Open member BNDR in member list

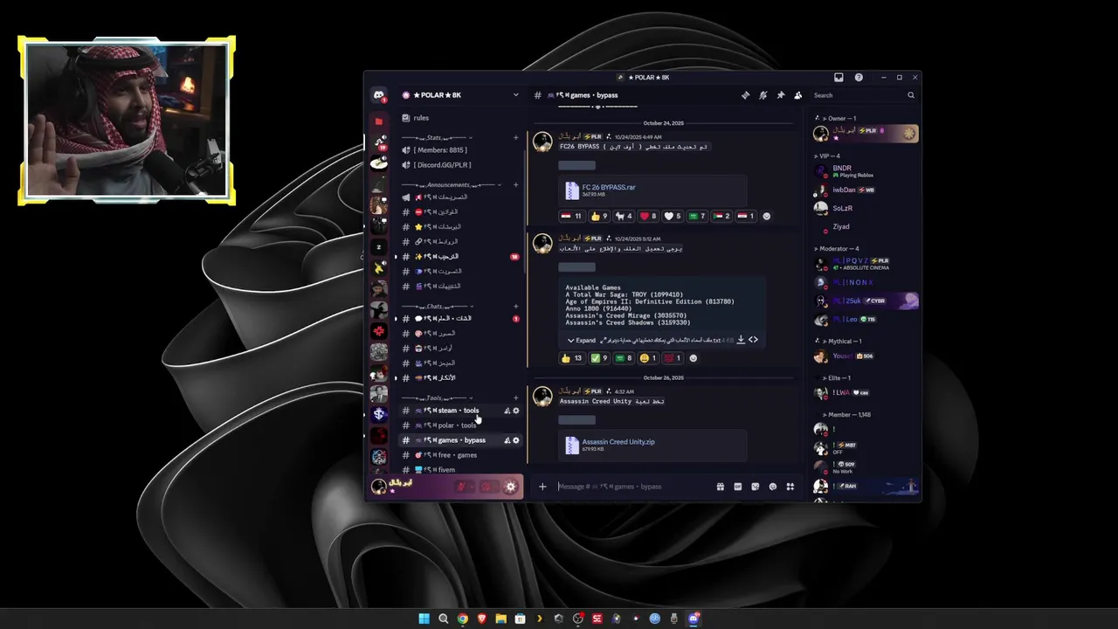[x=865, y=171]
